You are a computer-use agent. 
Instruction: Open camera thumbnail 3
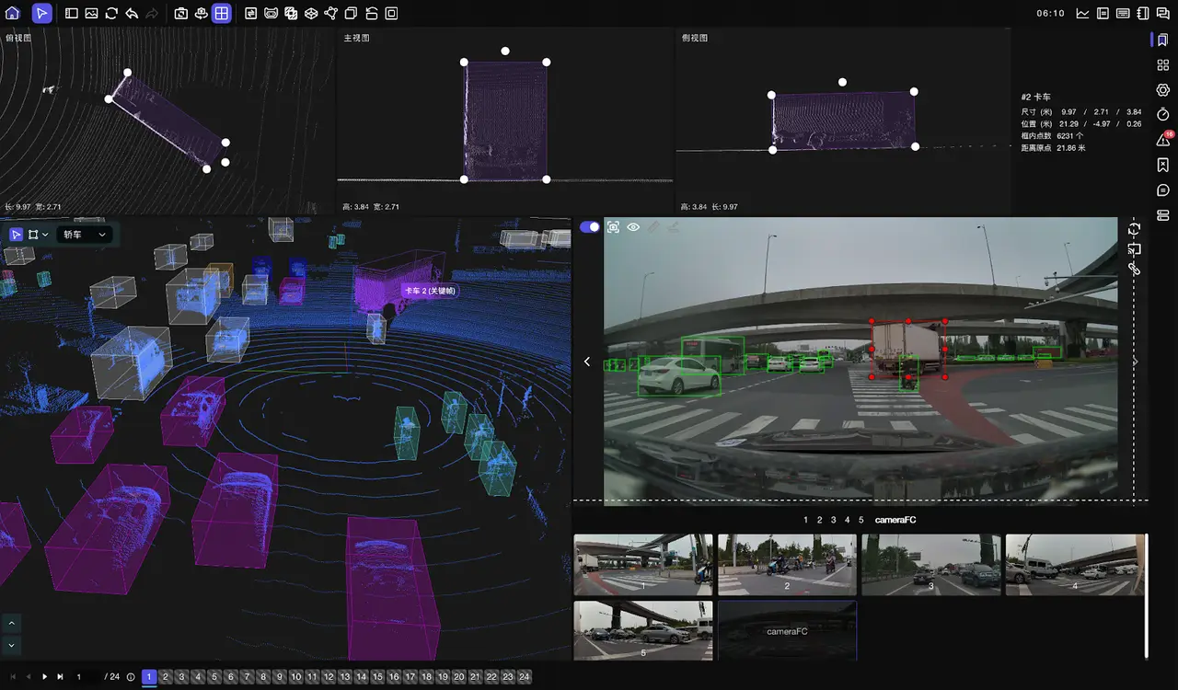(931, 565)
